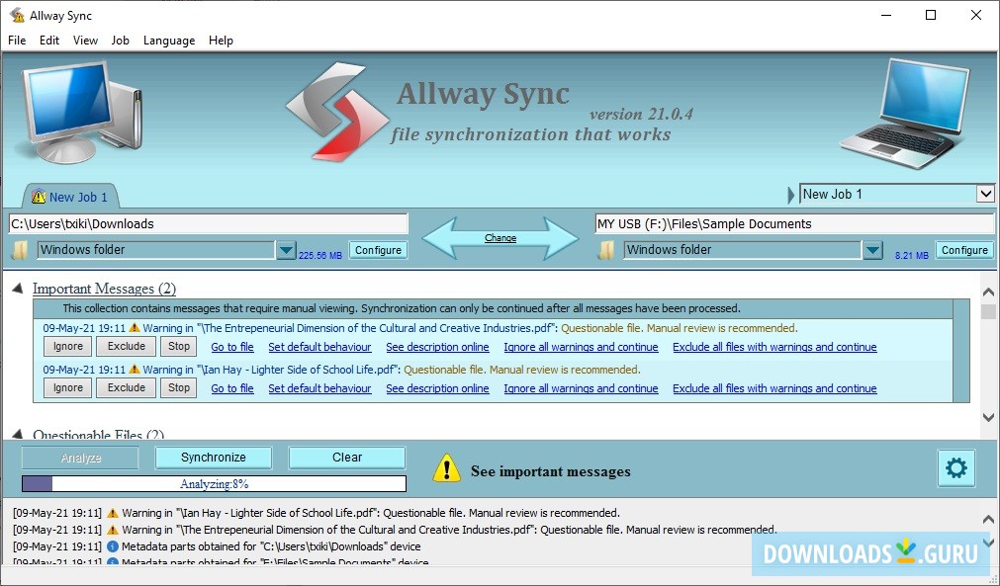Click messages pane scrollbar down arrow

[x=988, y=418]
